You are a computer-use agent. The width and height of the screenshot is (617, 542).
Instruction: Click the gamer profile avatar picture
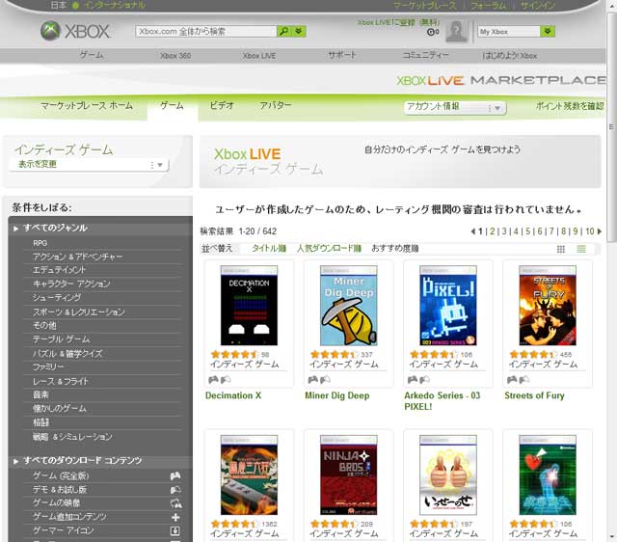(x=456, y=32)
